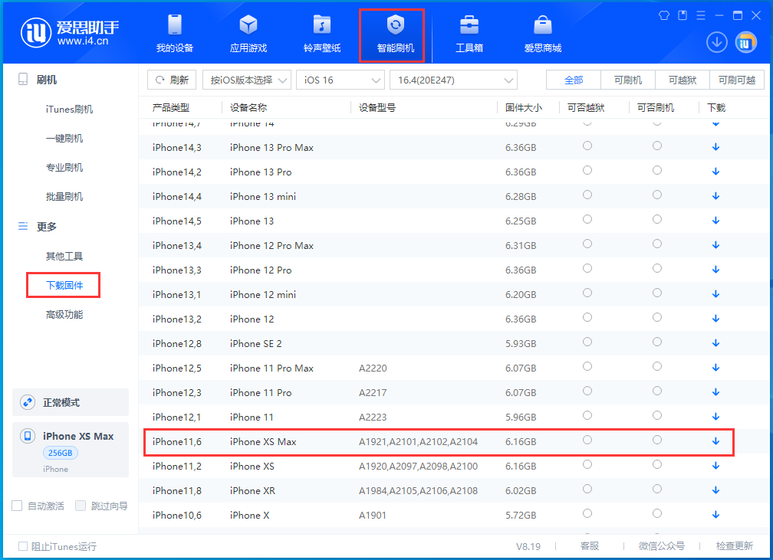The width and height of the screenshot is (773, 560).
Task: Open the hamburger menu in title bar
Action: click(x=701, y=14)
